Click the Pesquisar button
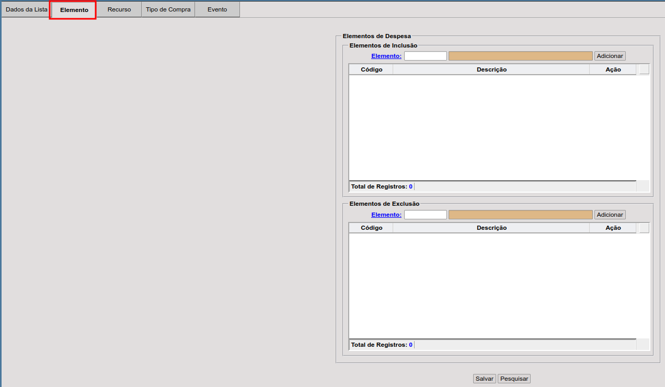 (514, 379)
